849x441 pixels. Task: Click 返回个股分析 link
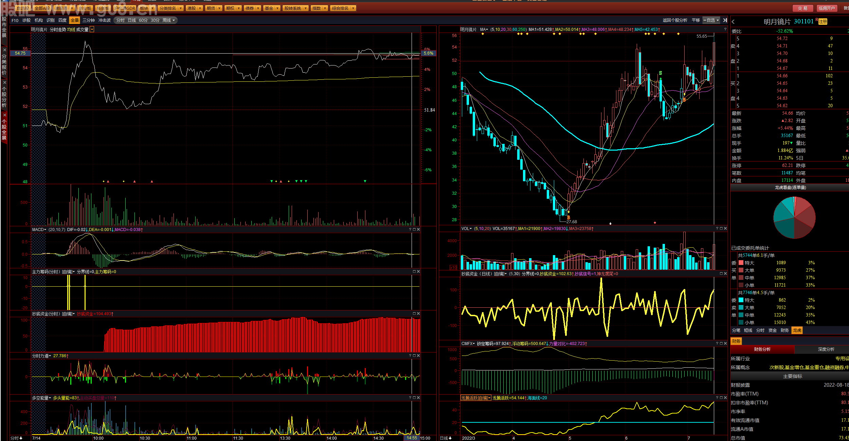tap(675, 20)
